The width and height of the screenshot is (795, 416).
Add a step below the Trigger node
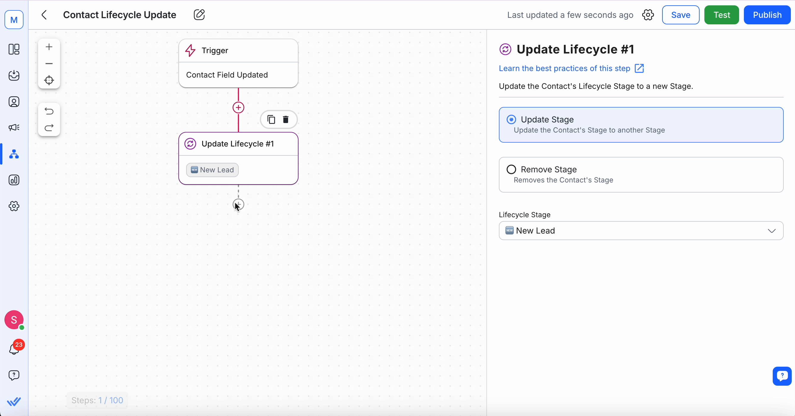[238, 108]
